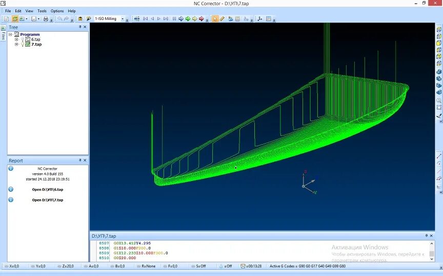Close the 7.tap code panel
The height and width of the screenshot is (276, 443).
431,236
